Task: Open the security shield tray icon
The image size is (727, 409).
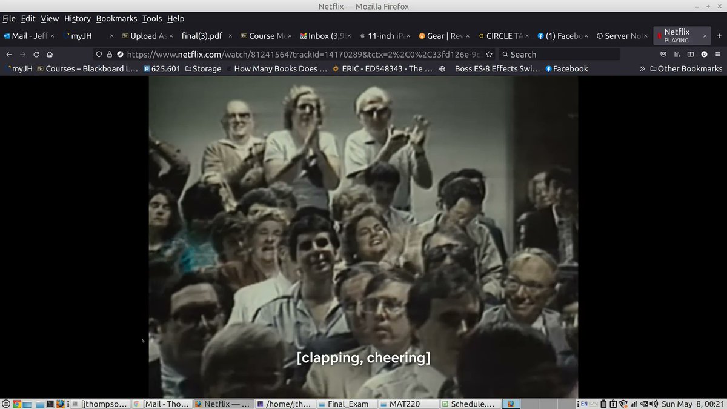Action: [x=623, y=404]
